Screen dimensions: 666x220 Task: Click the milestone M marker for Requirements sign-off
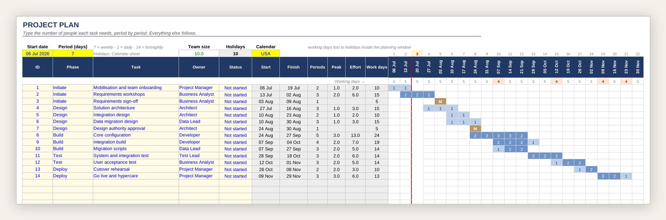(440, 101)
